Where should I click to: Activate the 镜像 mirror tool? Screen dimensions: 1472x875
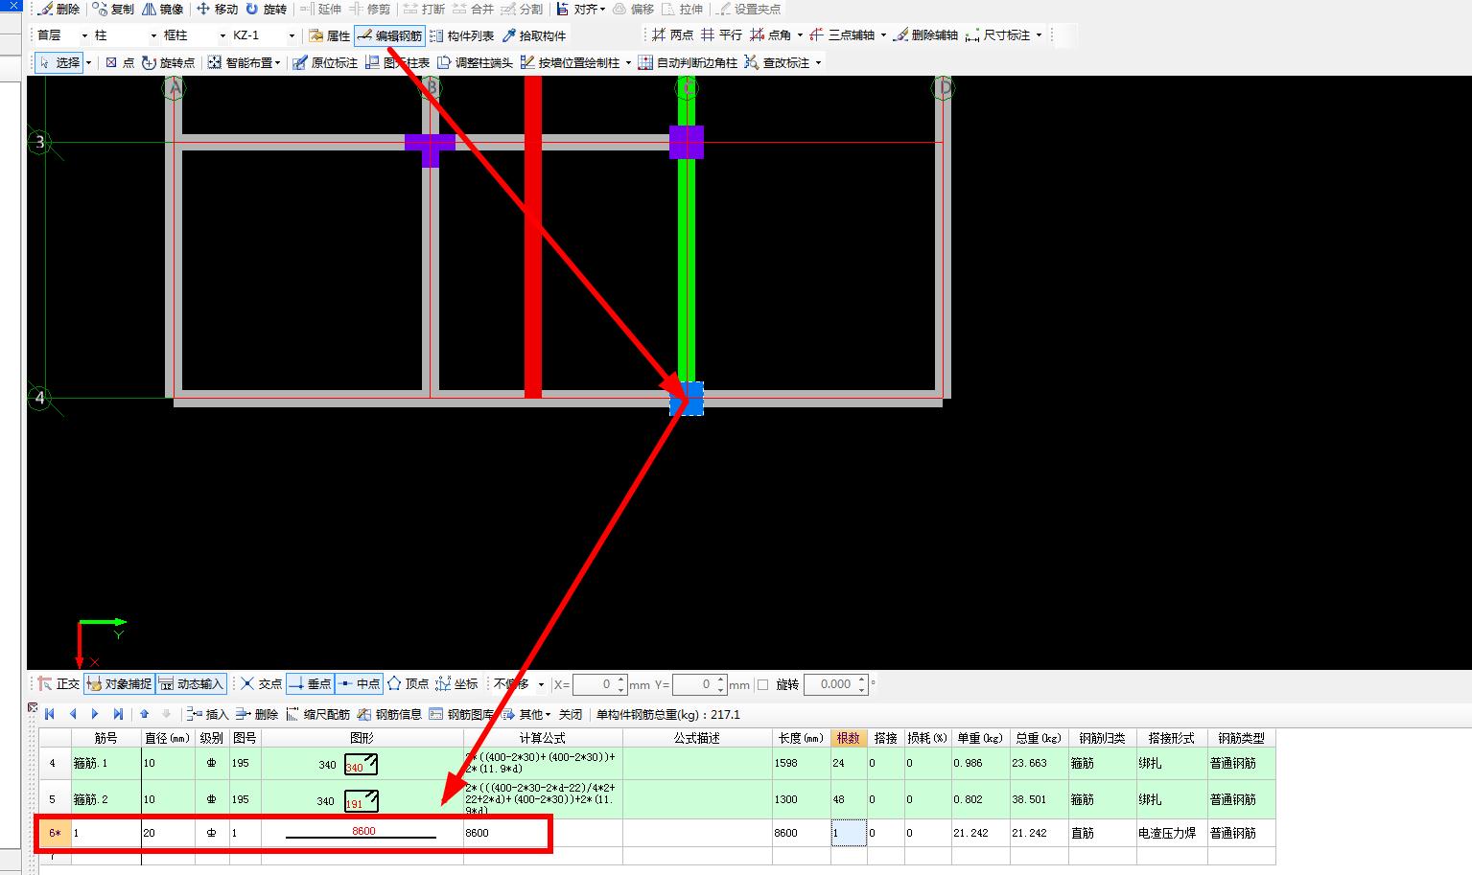coord(163,9)
